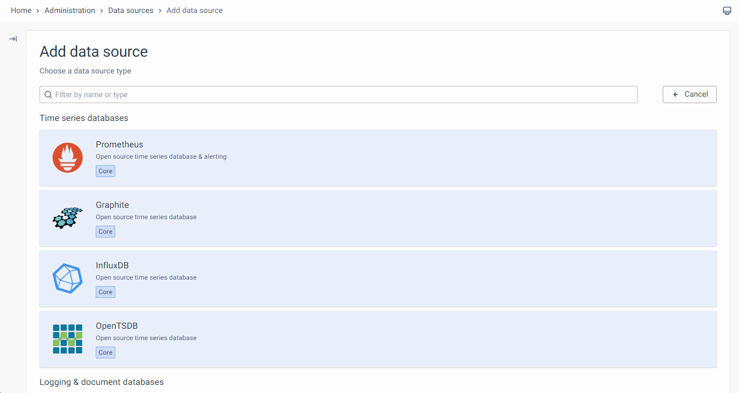The height and width of the screenshot is (393, 739).
Task: Click the OpenTSDB grid logo icon
Action: pyautogui.click(x=68, y=339)
